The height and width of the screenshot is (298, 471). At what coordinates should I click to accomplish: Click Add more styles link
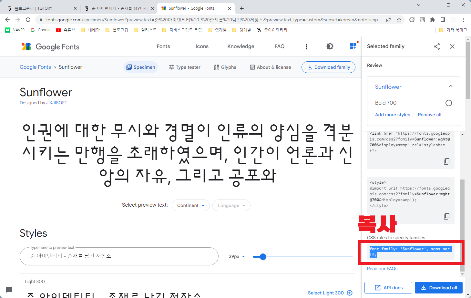pos(393,115)
